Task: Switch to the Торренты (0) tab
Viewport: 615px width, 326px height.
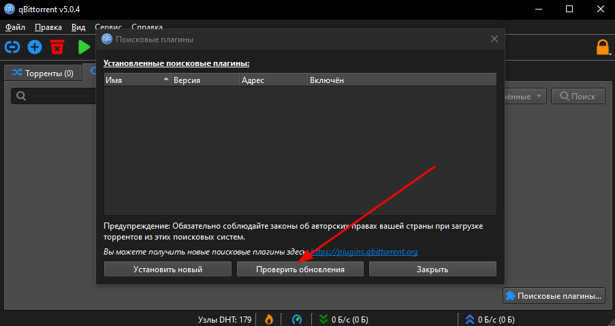Action: tap(43, 73)
